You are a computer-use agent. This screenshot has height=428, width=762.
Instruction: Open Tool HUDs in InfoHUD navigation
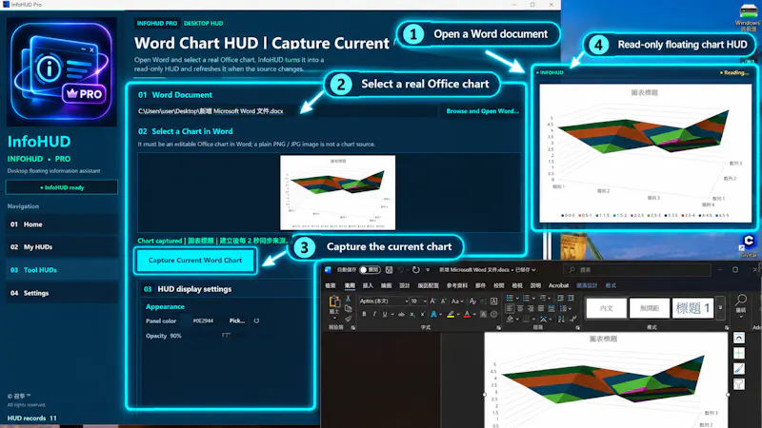62,270
